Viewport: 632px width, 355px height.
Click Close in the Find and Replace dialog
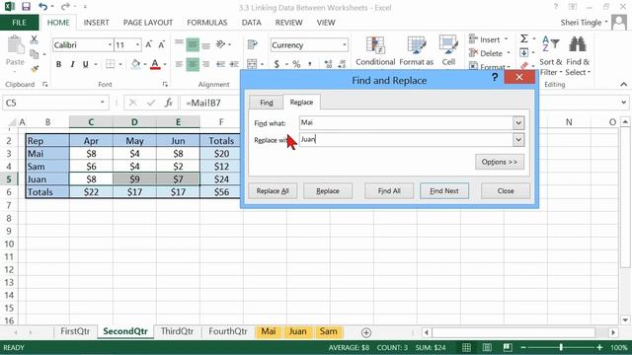pos(506,190)
